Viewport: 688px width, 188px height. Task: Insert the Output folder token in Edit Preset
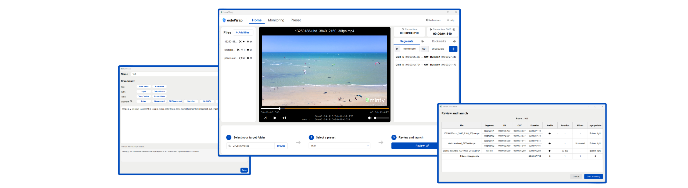pyautogui.click(x=159, y=92)
